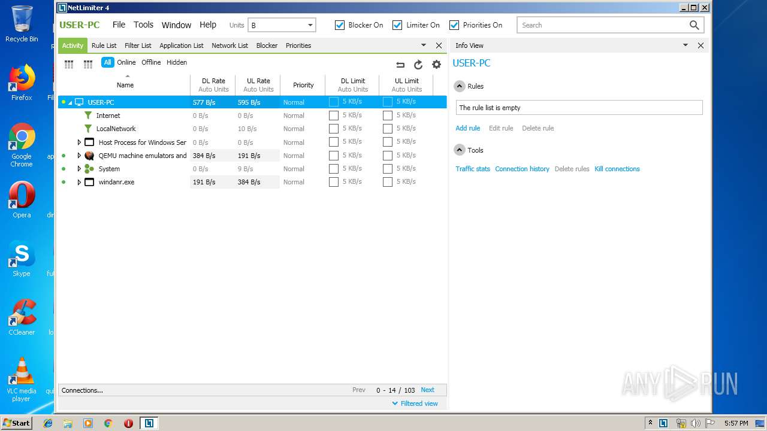Screen dimensions: 767x431
Task: Enable DL Limit checkbox for QEMU row
Action: point(334,156)
